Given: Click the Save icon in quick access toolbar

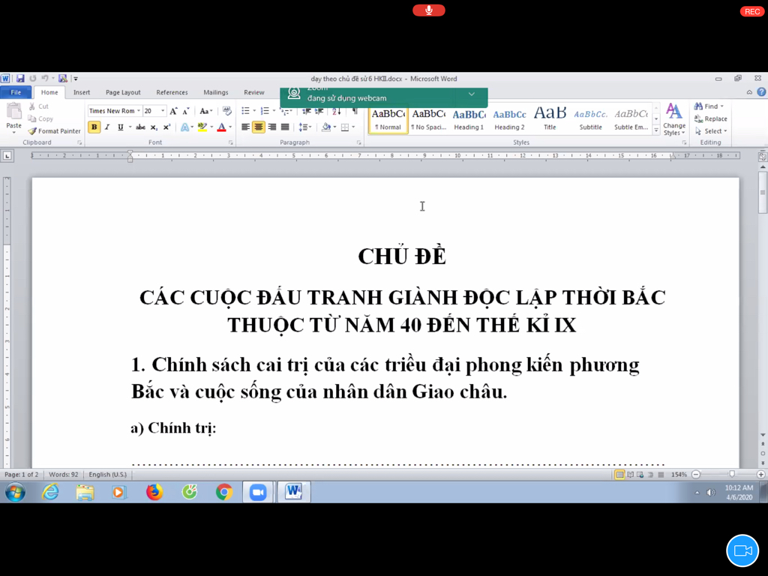Looking at the screenshot, I should point(20,78).
